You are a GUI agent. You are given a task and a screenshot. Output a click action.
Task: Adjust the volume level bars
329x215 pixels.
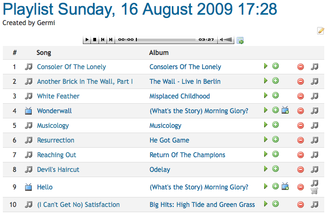tap(226, 39)
